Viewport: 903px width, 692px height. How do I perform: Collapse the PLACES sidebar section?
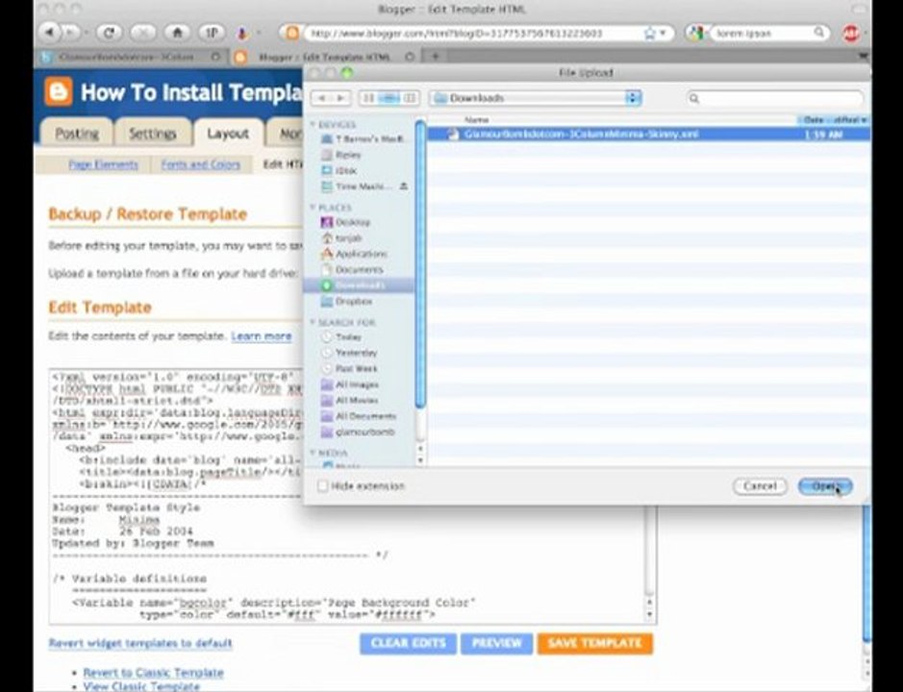(314, 208)
